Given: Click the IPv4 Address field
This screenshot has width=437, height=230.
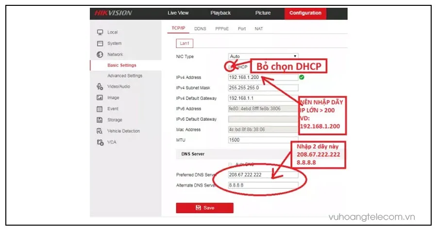Looking at the screenshot, I should pyautogui.click(x=263, y=78).
